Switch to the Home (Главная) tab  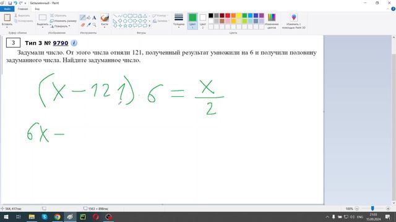pyautogui.click(x=23, y=9)
